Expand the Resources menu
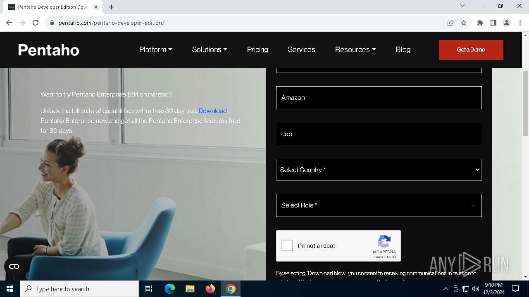The image size is (529, 297). (355, 49)
